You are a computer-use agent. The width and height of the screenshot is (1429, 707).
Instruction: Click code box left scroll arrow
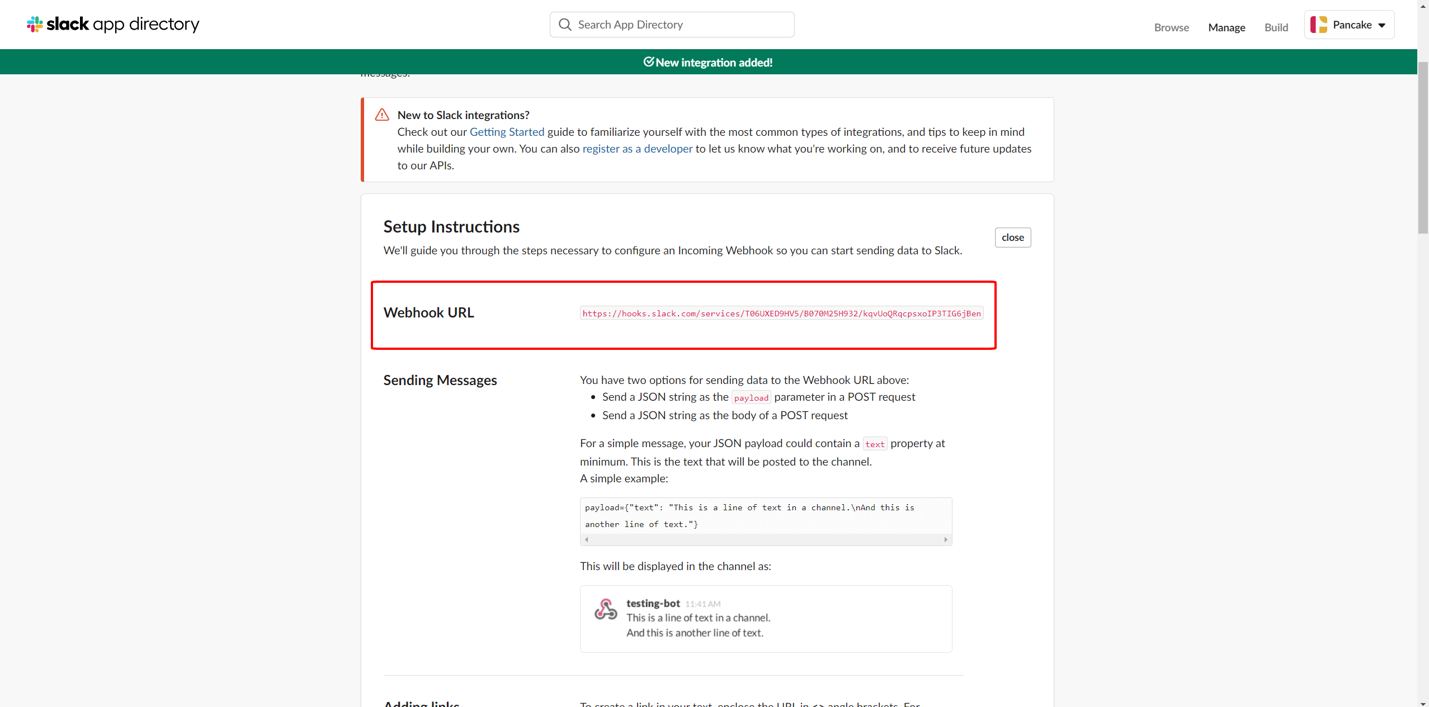click(586, 539)
